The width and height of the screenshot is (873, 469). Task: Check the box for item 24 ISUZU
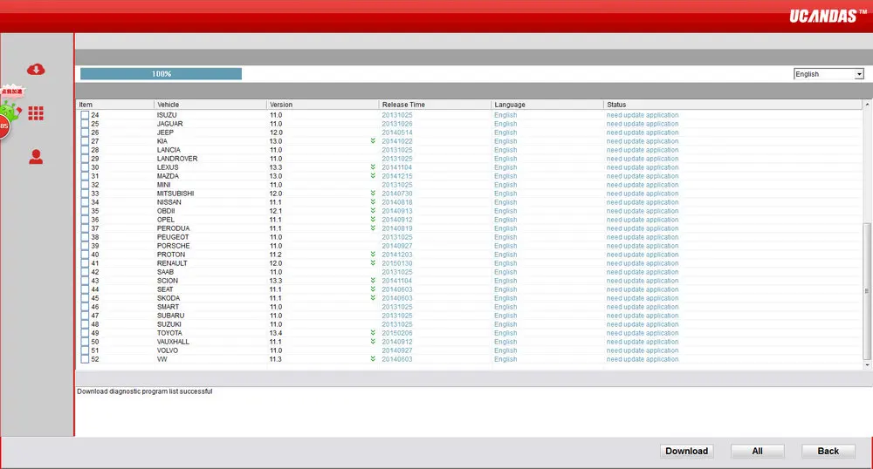click(x=85, y=115)
